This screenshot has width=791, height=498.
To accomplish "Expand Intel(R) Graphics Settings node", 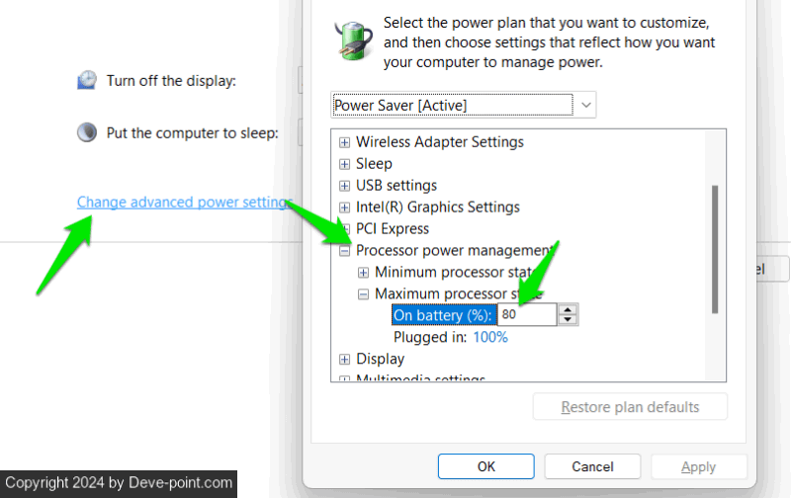I will point(345,207).
